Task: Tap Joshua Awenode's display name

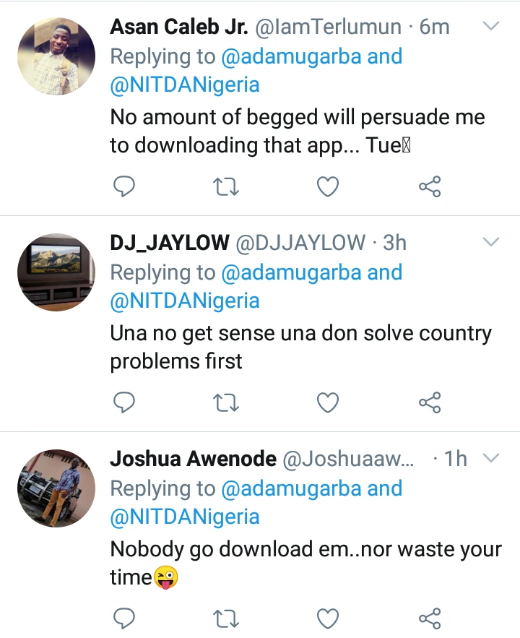Action: tap(193, 458)
